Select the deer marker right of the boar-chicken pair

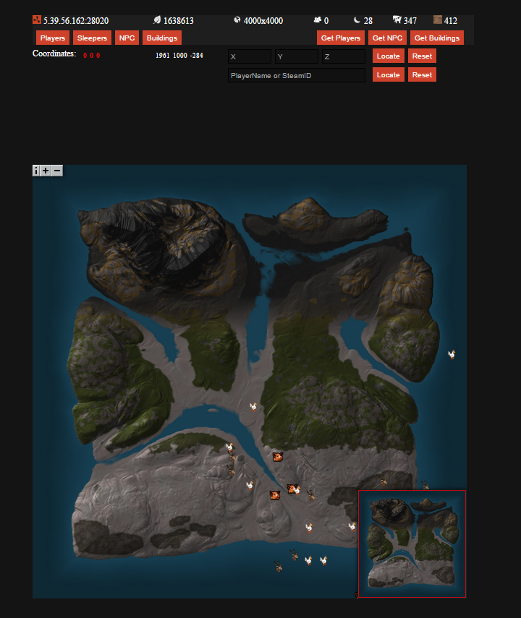(311, 495)
